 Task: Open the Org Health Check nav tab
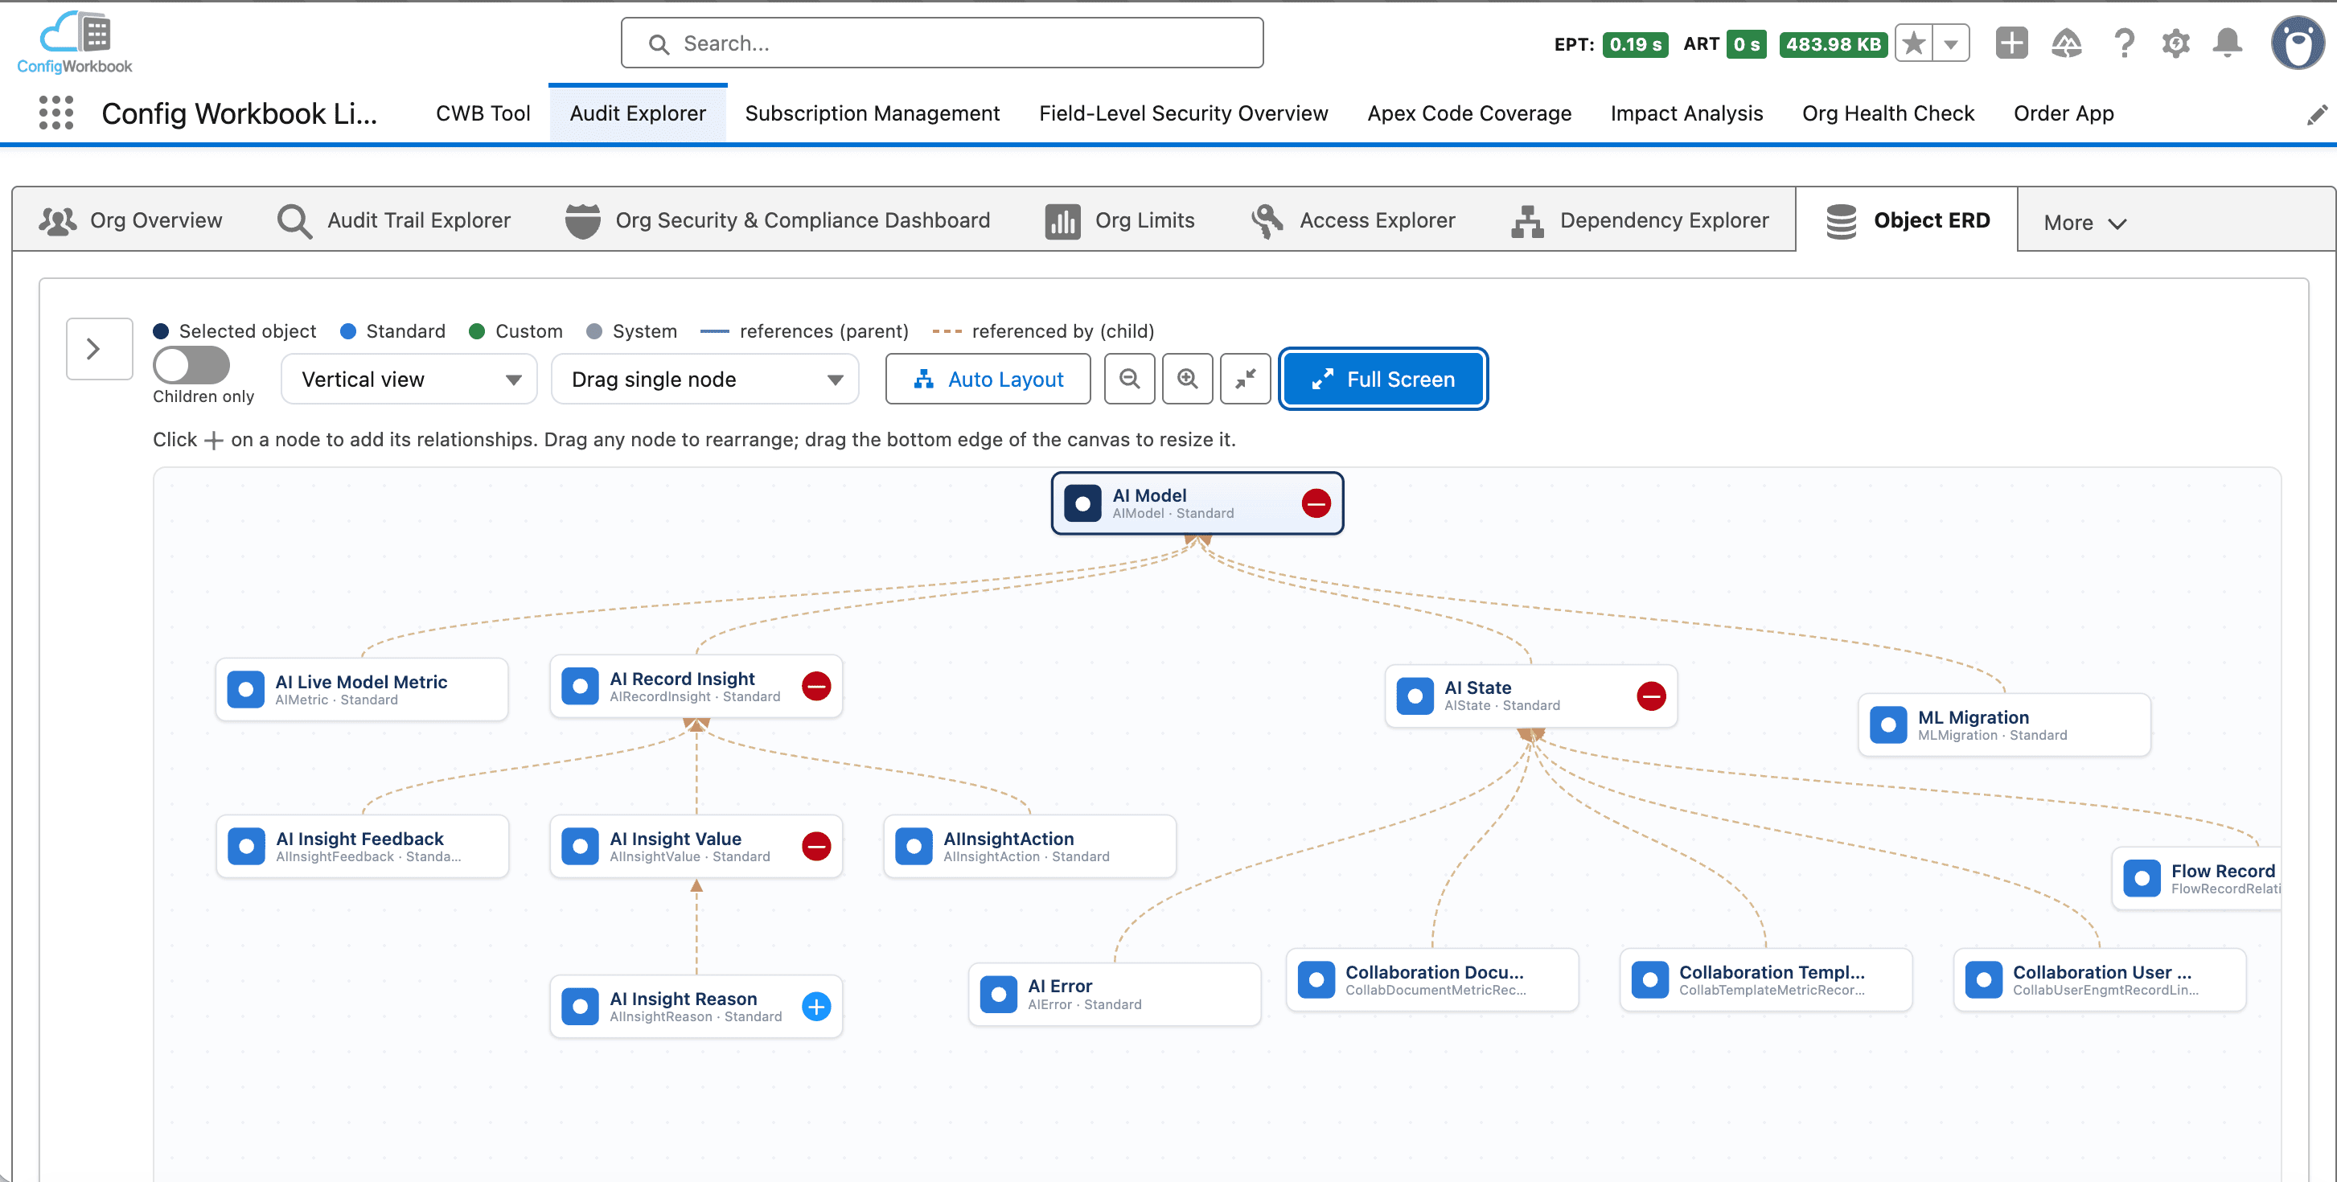(1888, 113)
